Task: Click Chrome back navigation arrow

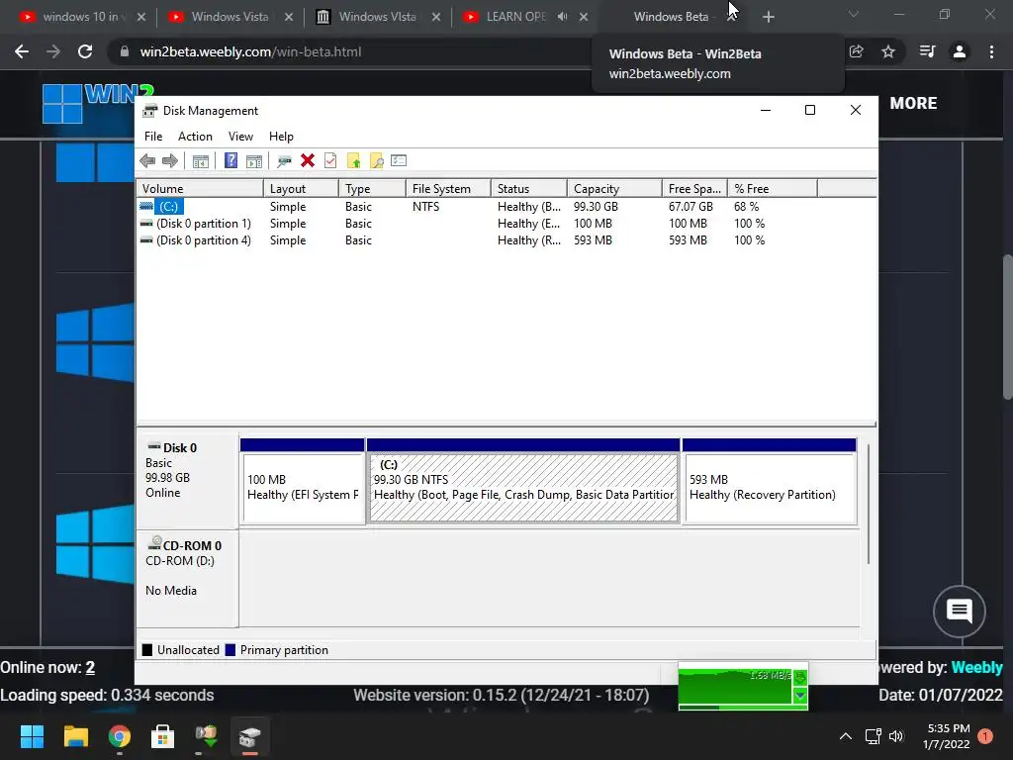Action: tap(22, 51)
